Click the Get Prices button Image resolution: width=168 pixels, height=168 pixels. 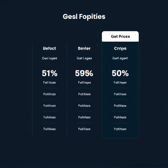[120, 36]
